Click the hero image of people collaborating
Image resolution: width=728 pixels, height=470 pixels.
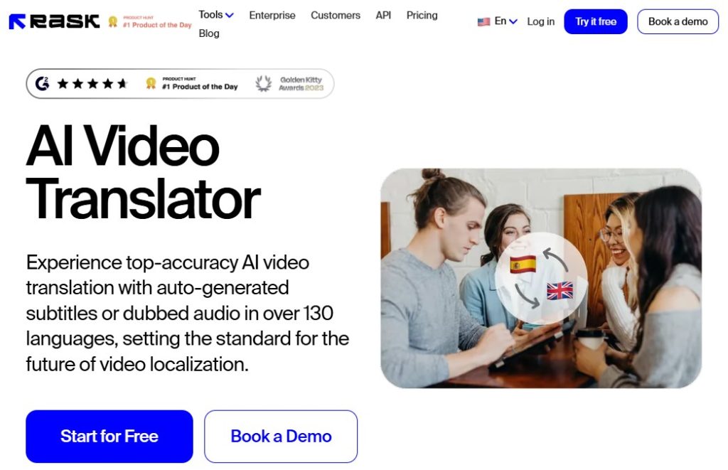coord(541,278)
